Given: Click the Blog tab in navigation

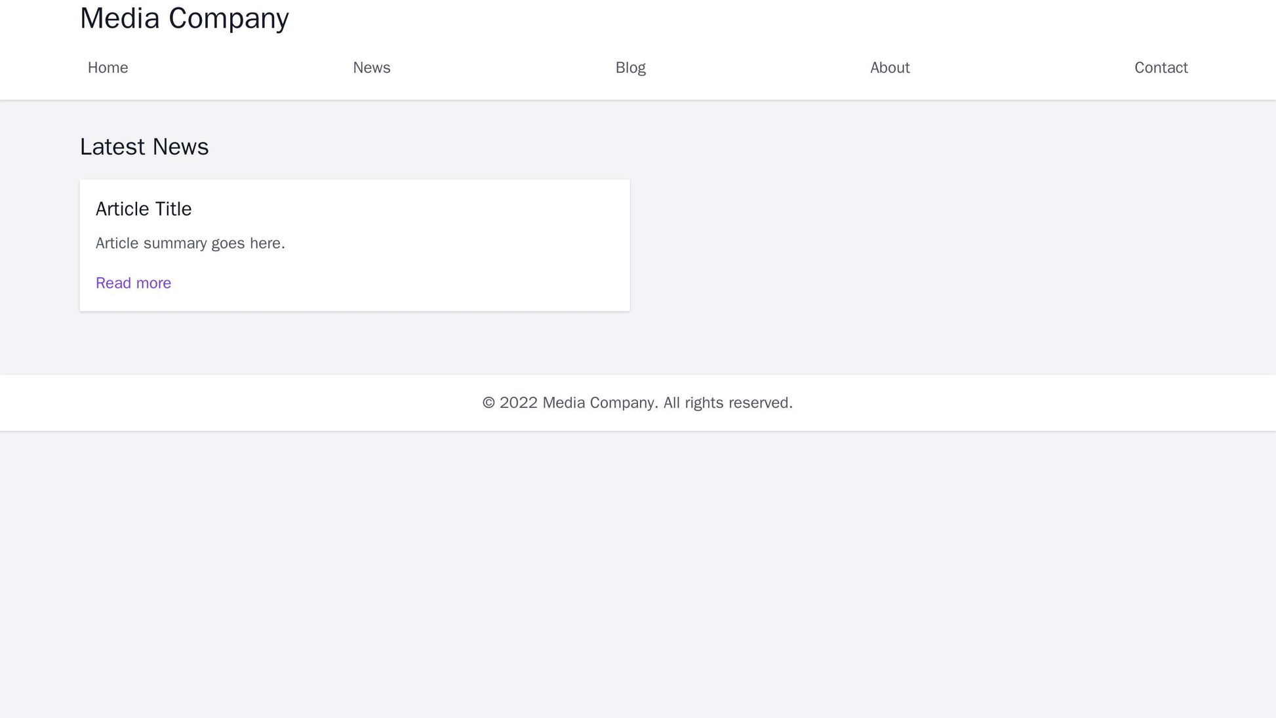Looking at the screenshot, I should [629, 68].
